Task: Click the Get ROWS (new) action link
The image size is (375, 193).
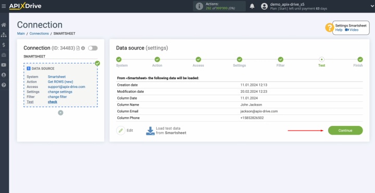Action: point(60,82)
